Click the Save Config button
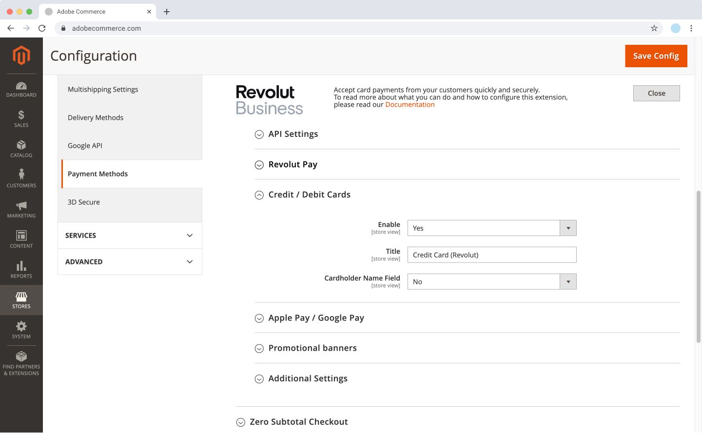 pyautogui.click(x=656, y=56)
